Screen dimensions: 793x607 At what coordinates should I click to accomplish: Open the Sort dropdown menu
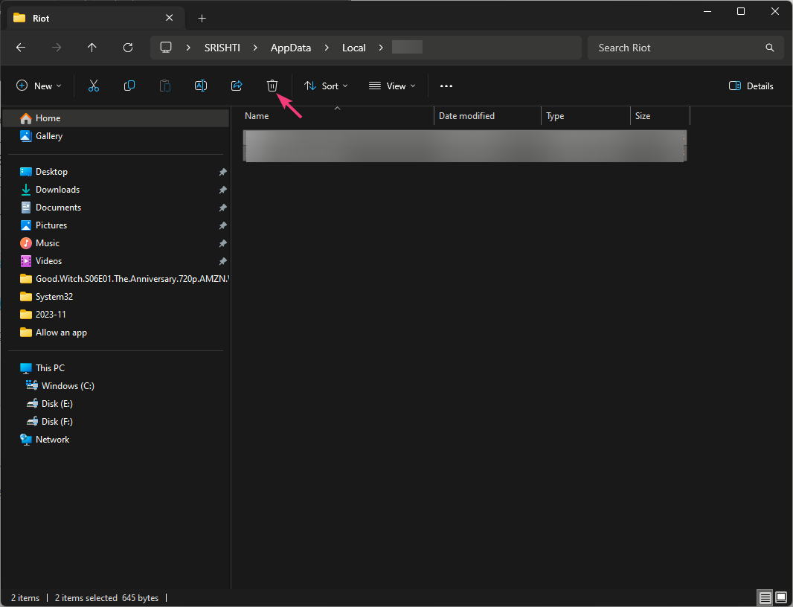pyautogui.click(x=327, y=86)
